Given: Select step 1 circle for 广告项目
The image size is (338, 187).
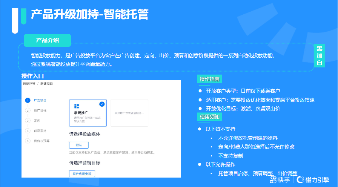Looking at the screenshot, I should (28, 100).
